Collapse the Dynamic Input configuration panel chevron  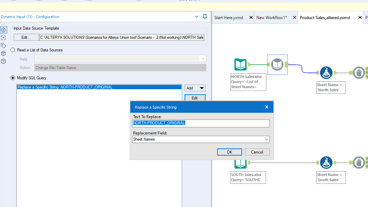[196, 16]
